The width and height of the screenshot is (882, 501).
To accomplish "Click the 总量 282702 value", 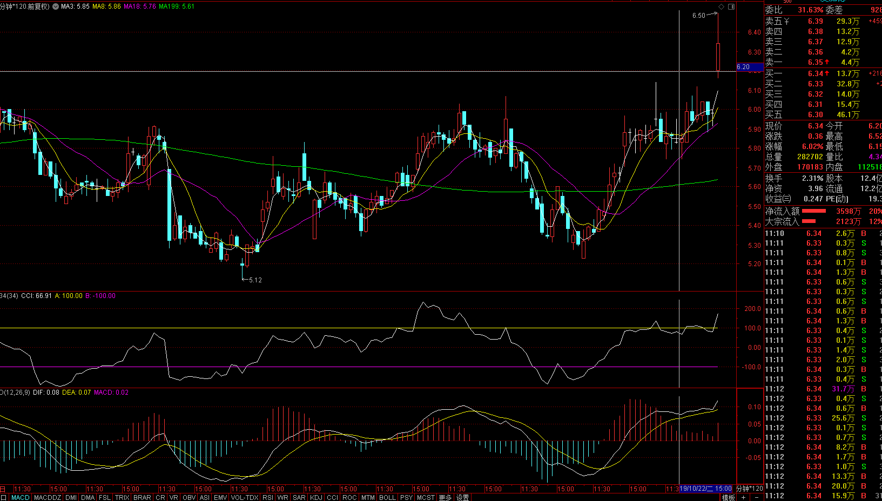I will click(x=810, y=157).
